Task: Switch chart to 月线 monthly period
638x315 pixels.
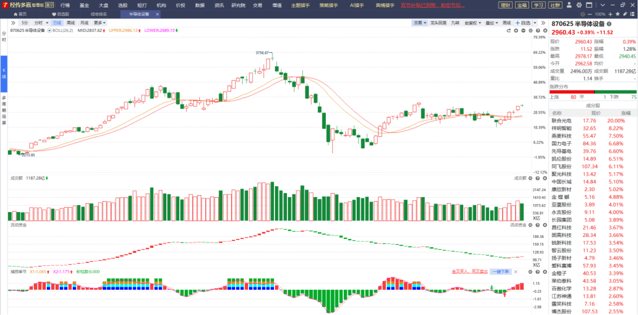Action: (x=84, y=23)
